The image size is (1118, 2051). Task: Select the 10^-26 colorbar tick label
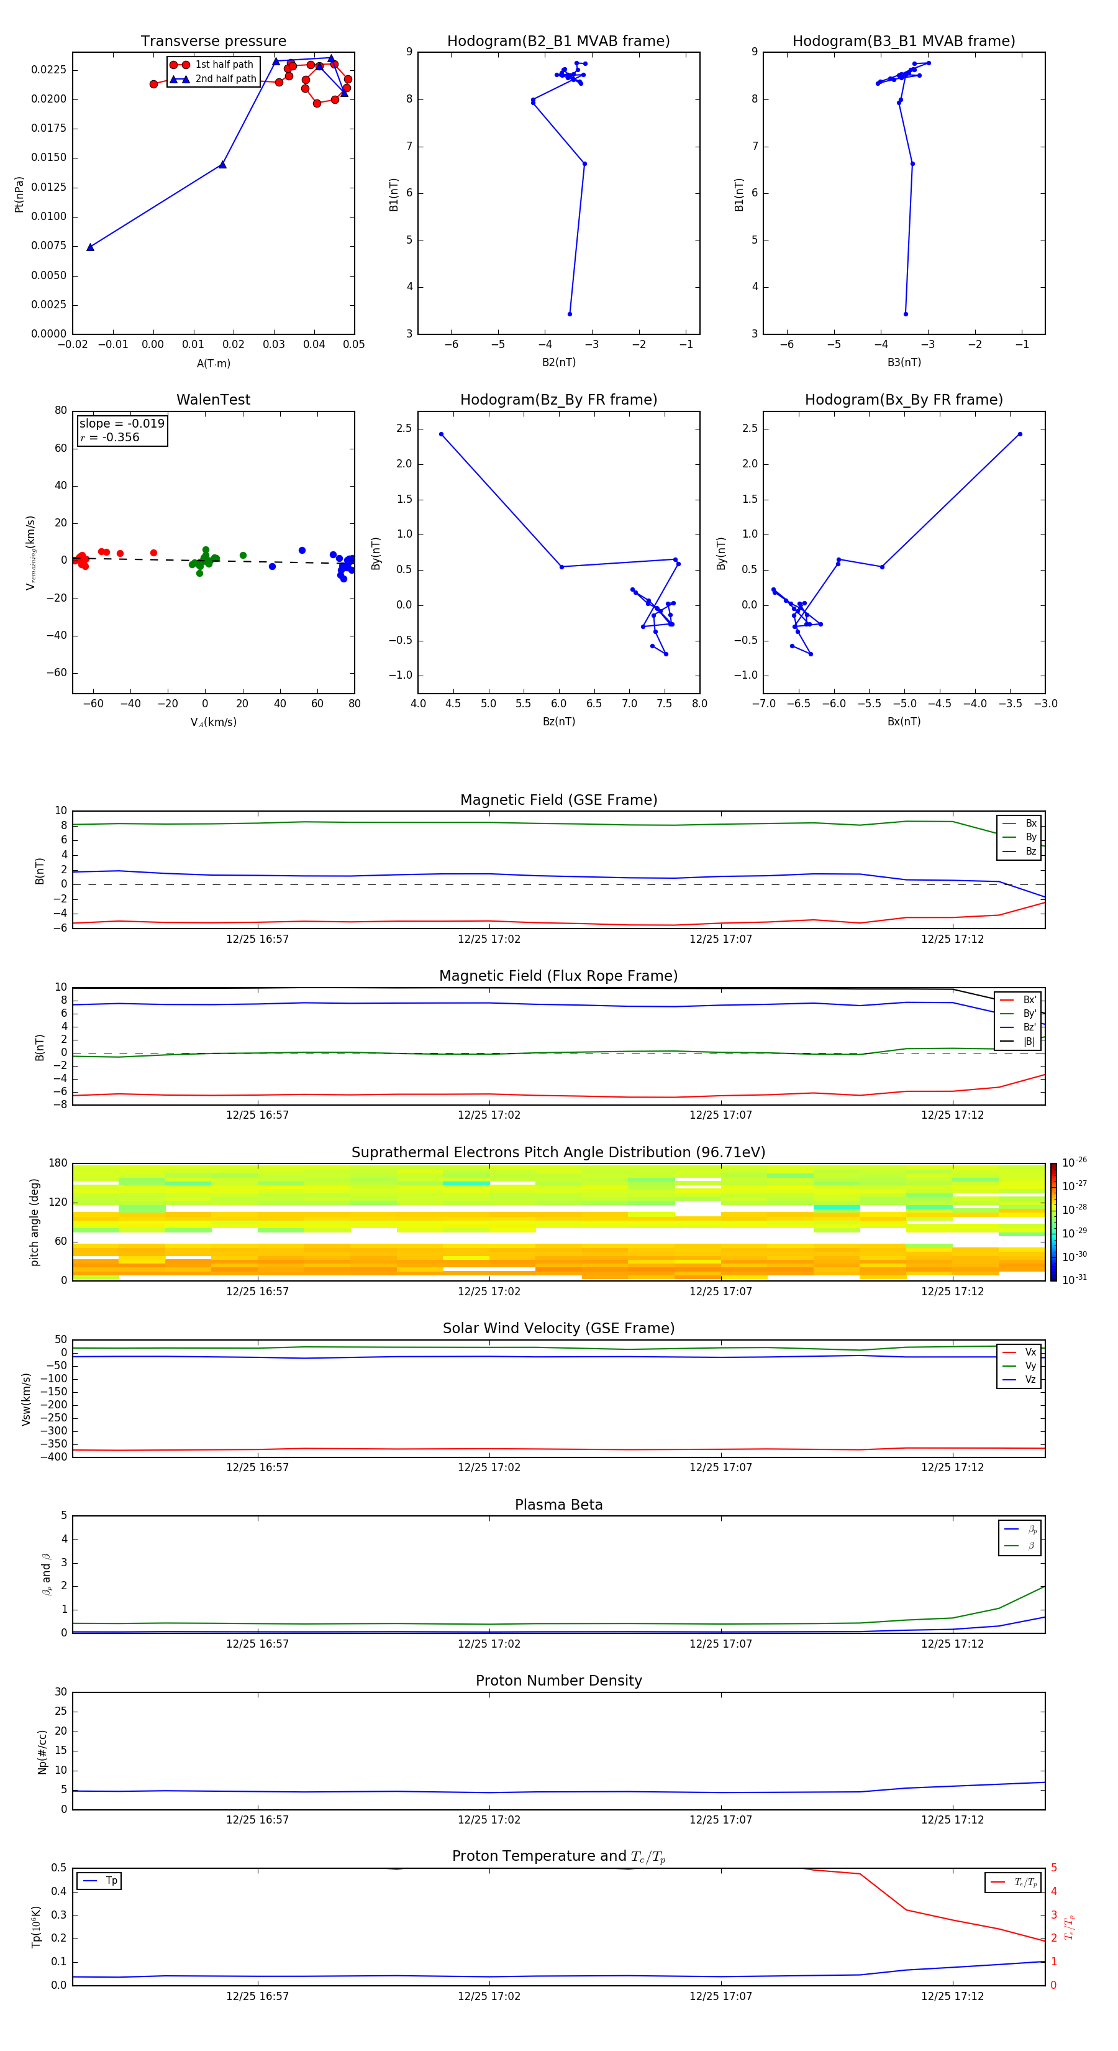click(1075, 1162)
